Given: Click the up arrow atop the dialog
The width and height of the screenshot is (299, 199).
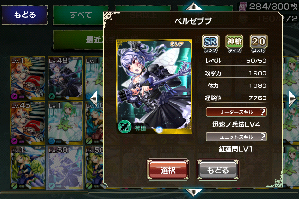Looking at the screenshot, I should (193, 7).
